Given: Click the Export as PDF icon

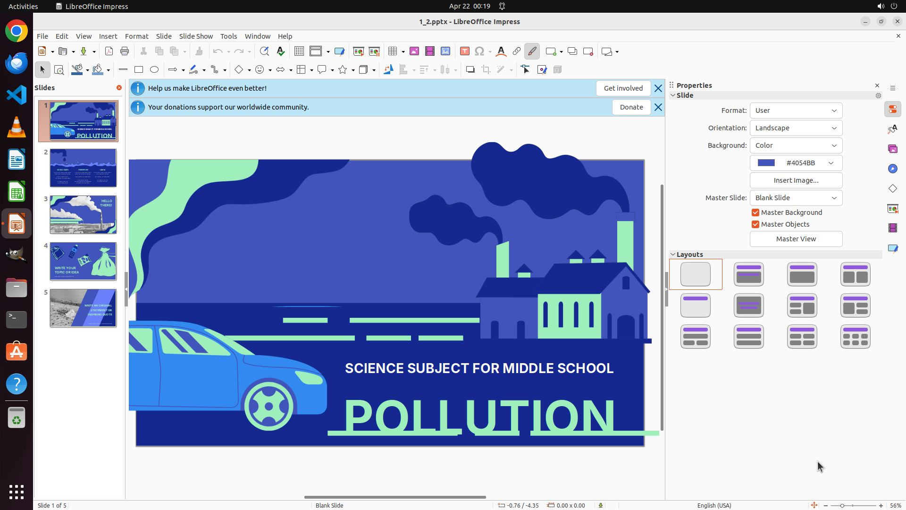Looking at the screenshot, I should pos(109,51).
